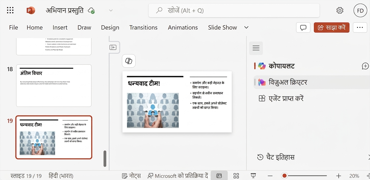Open the Animations tab
Viewport: 370px width, 180px height.
point(183,27)
